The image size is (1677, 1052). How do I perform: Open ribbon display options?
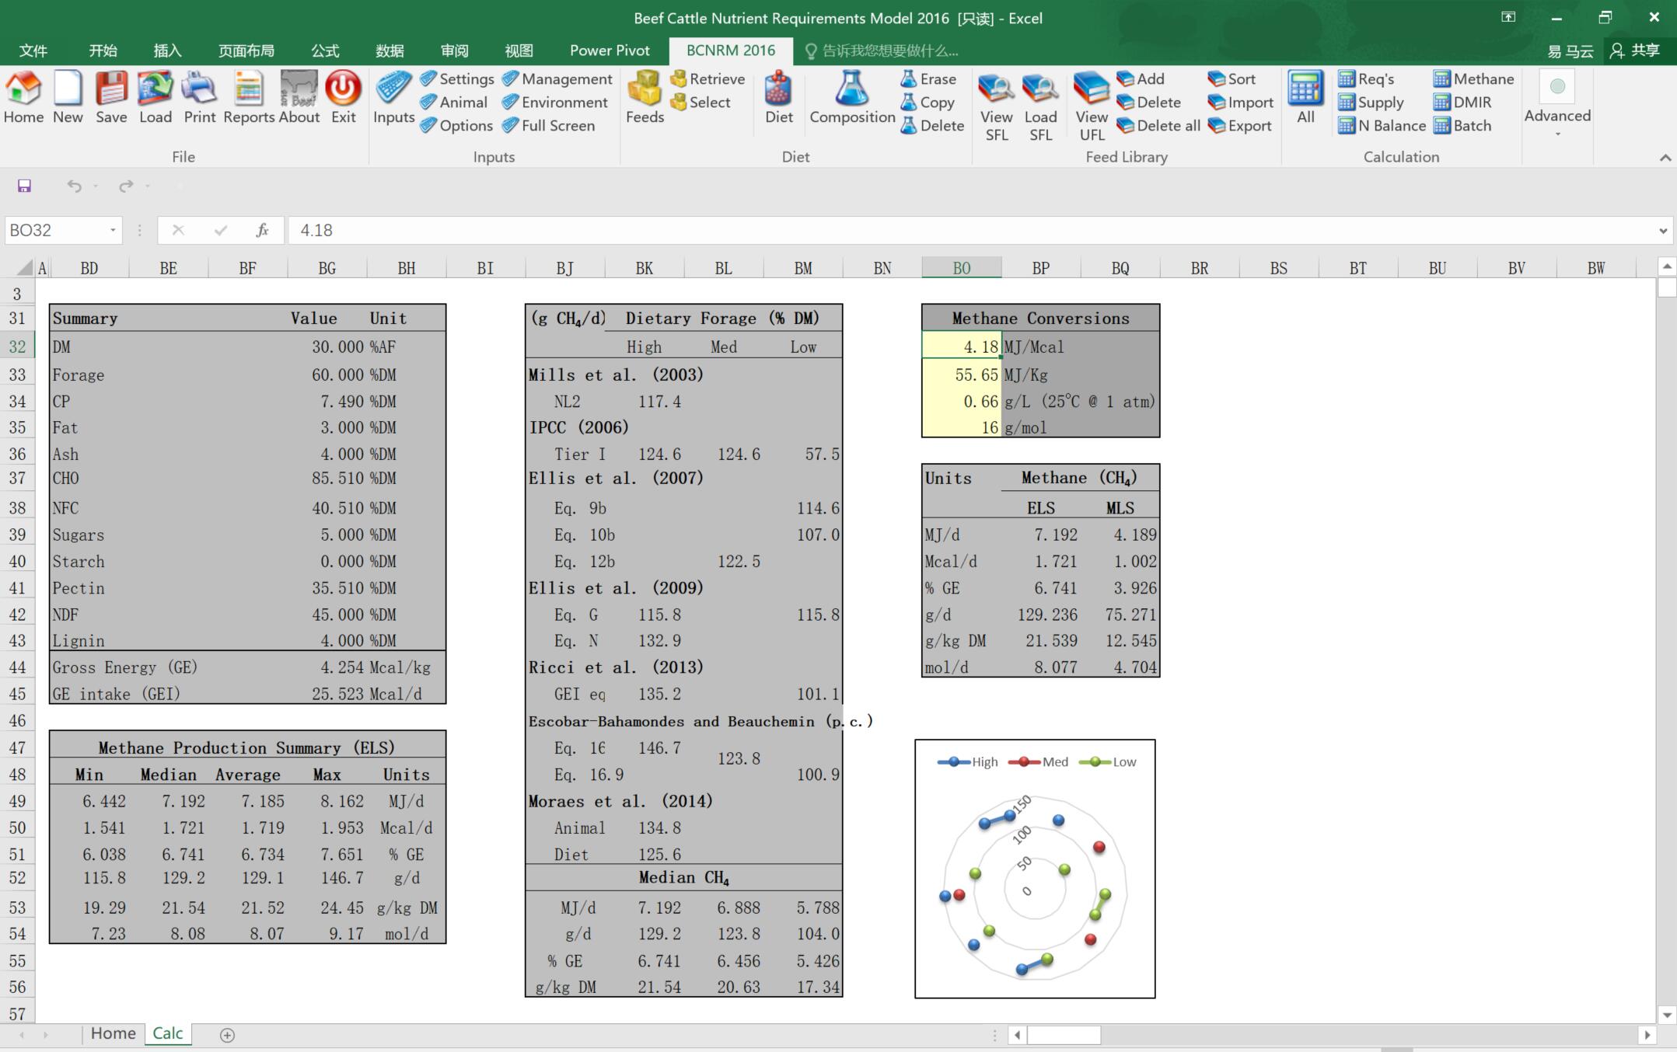1508,17
